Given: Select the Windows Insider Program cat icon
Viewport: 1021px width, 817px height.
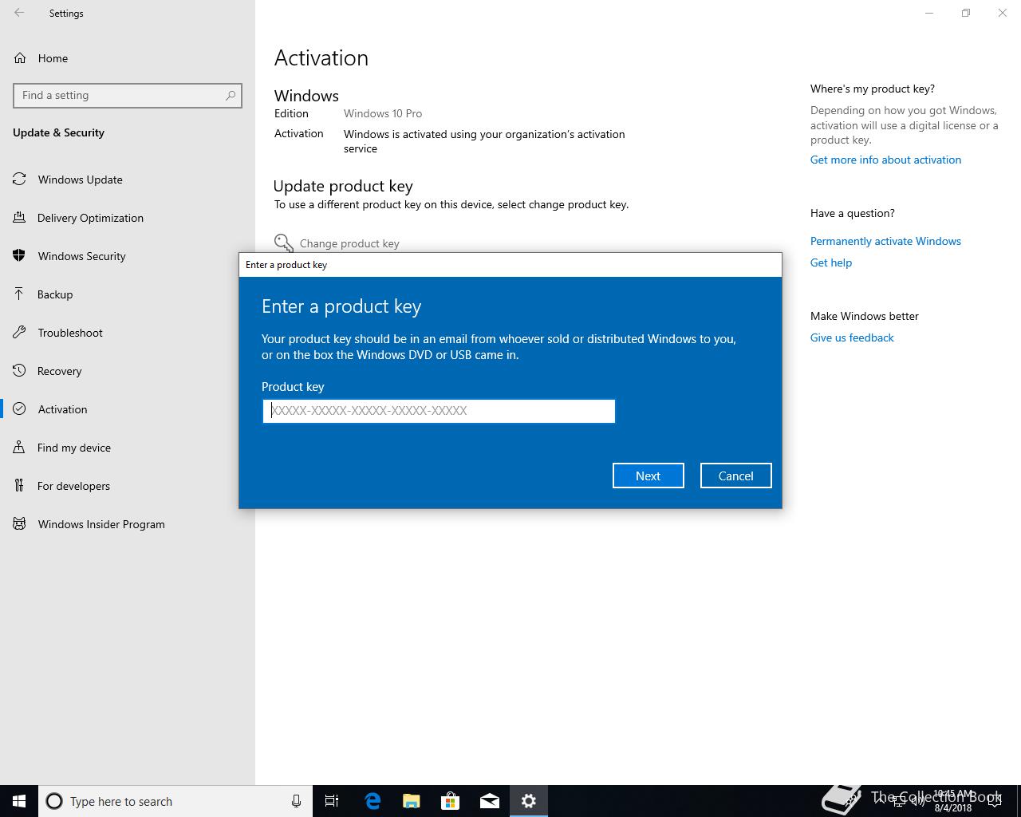Looking at the screenshot, I should point(19,524).
